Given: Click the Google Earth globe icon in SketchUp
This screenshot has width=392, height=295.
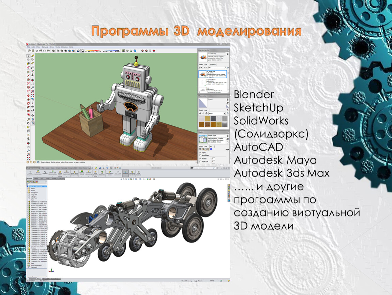Looking at the screenshot, I should click(135, 51).
